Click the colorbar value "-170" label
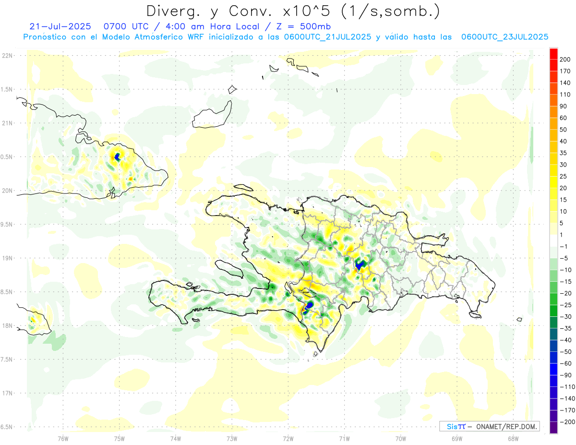The height and width of the screenshot is (445, 576). click(x=567, y=410)
